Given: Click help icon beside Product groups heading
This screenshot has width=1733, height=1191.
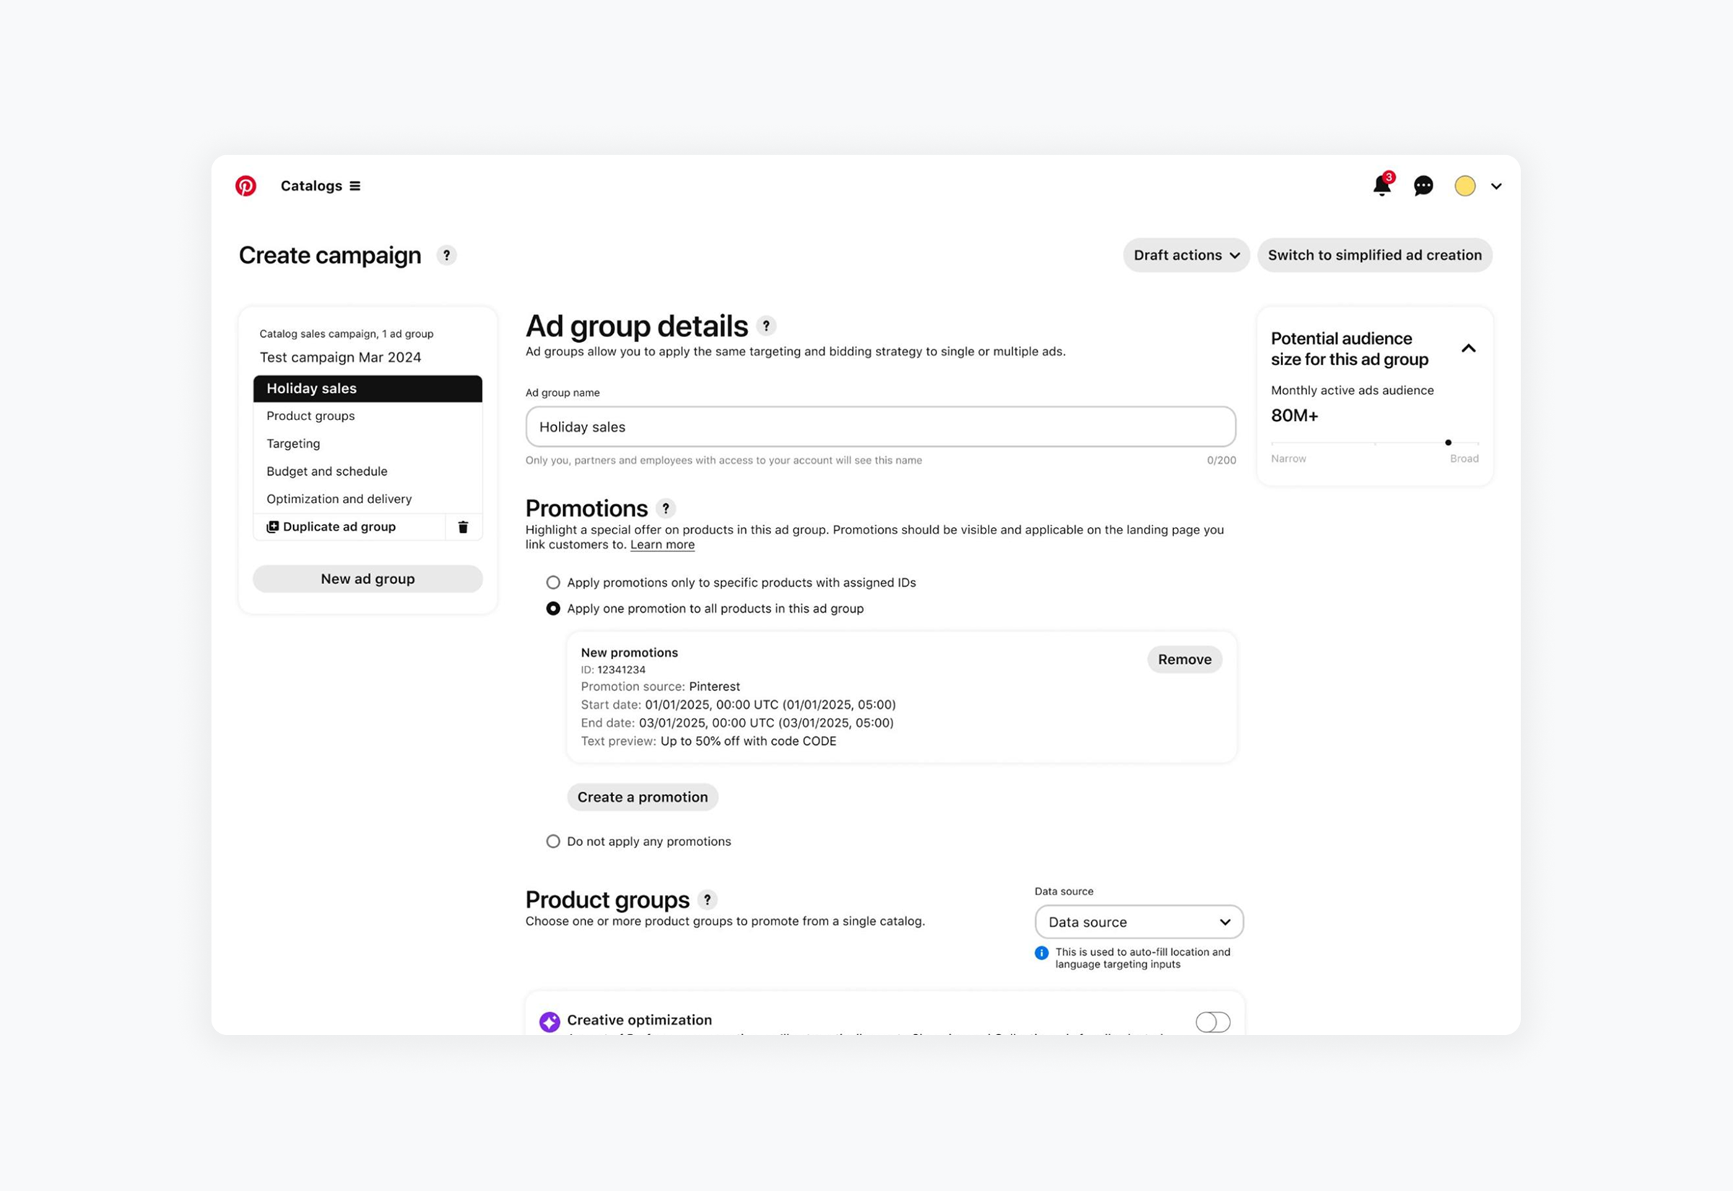Looking at the screenshot, I should tap(707, 900).
